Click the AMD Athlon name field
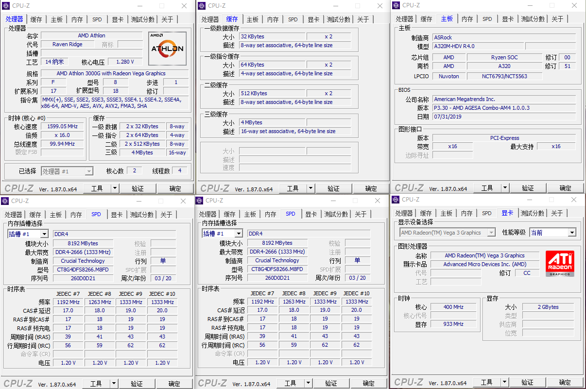The image size is (586, 389). [x=92, y=35]
